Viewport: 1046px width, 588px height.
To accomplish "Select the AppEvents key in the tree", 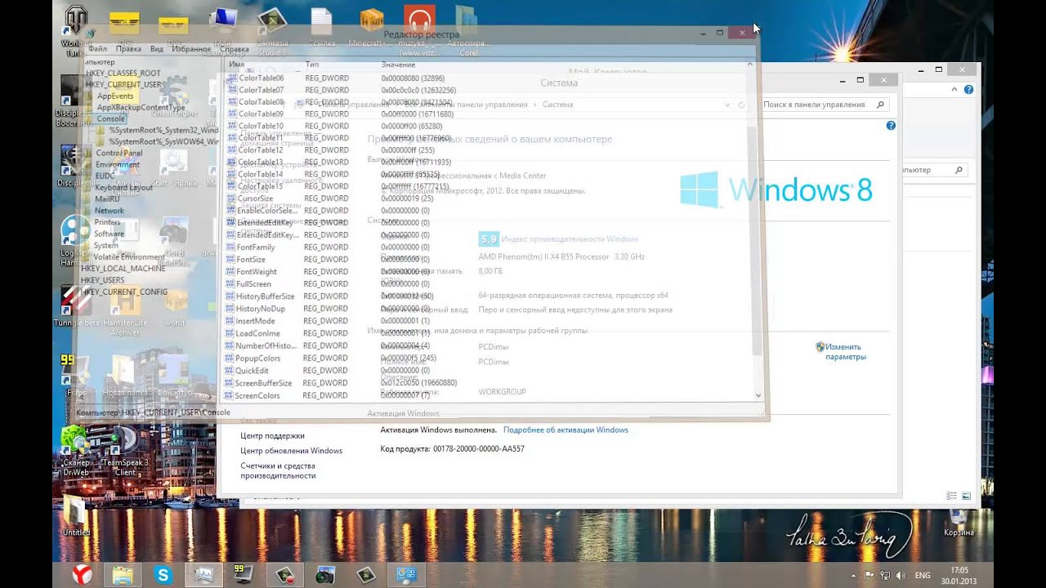I will pos(115,96).
